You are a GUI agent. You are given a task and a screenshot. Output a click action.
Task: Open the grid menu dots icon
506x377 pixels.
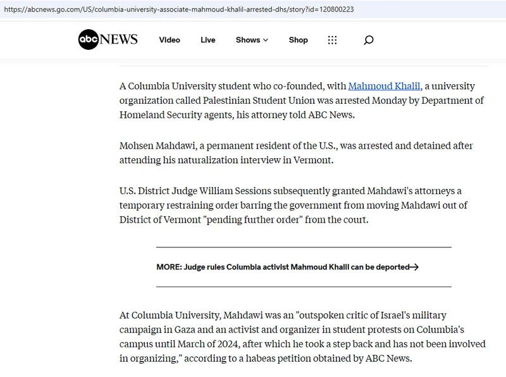click(332, 40)
